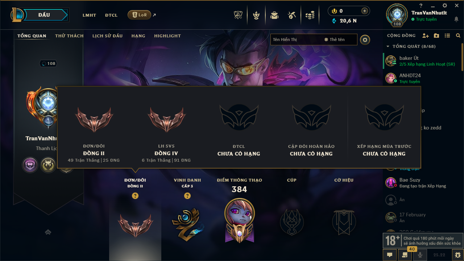Click the ĐẤU play button
464x261 pixels.
44,15
